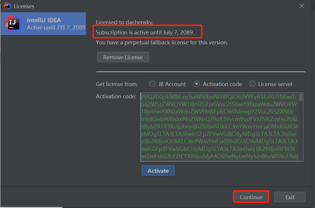Click the 'Activation code:' field label
315x208 pixels.
116,96
